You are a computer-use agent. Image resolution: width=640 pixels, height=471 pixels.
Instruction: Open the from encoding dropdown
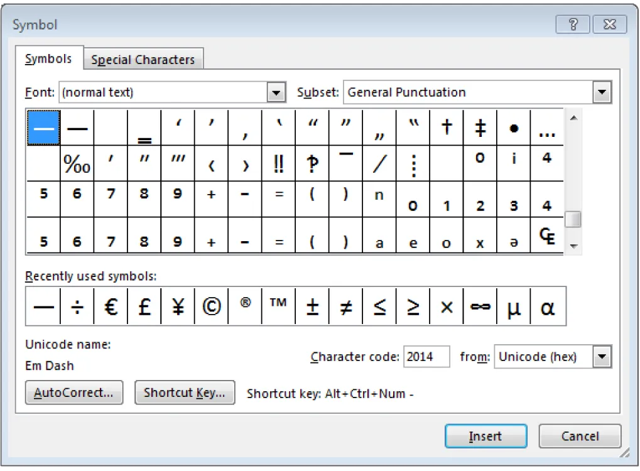pos(602,356)
